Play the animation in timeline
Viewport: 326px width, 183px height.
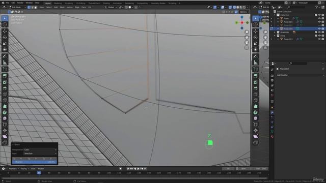tap(138, 169)
